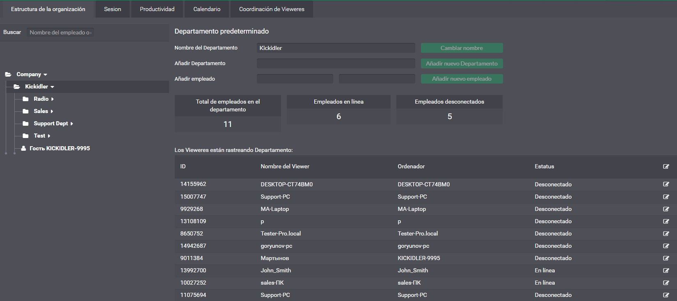Click viewer name DESKTOP-CT74BM0
The height and width of the screenshot is (301, 677).
pos(286,184)
